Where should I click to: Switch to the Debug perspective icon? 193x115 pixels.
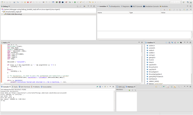(x=191, y=2)
